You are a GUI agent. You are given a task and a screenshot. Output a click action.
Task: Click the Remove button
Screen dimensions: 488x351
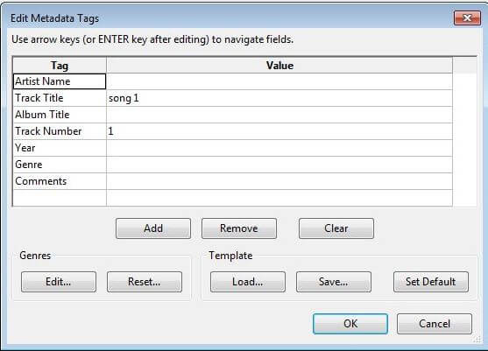tap(239, 228)
